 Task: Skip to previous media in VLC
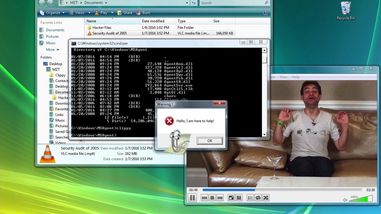click(204, 198)
